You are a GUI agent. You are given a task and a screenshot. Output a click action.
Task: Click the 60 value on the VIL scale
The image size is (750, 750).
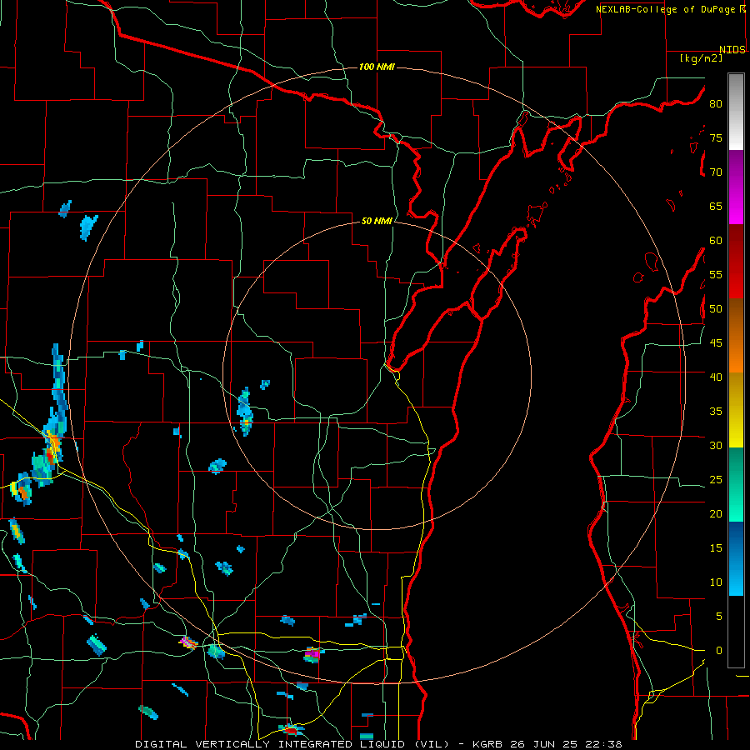tap(716, 241)
